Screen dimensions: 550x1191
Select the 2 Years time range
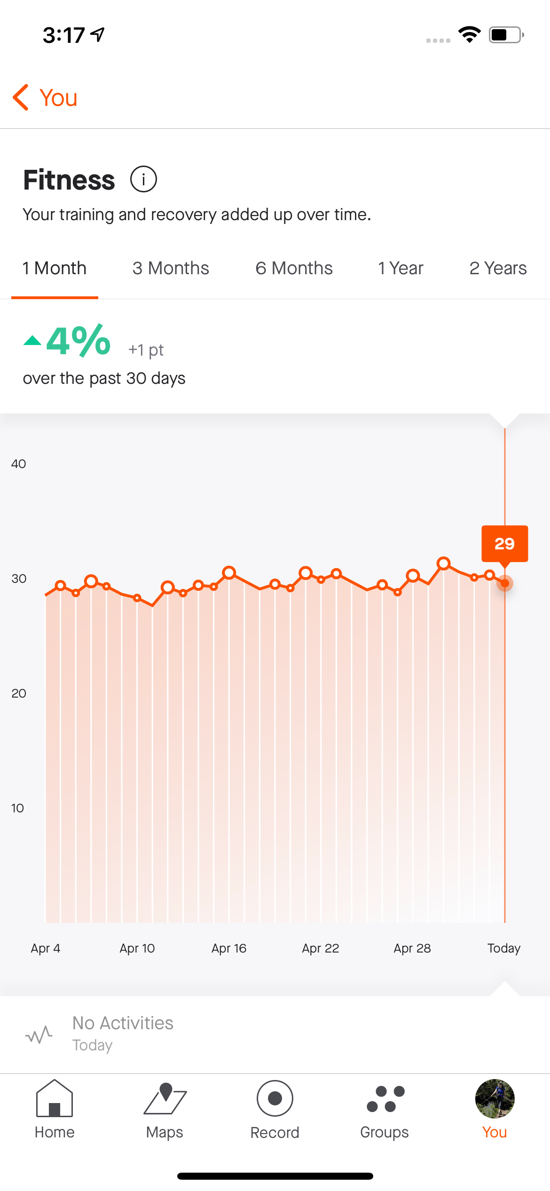498,268
